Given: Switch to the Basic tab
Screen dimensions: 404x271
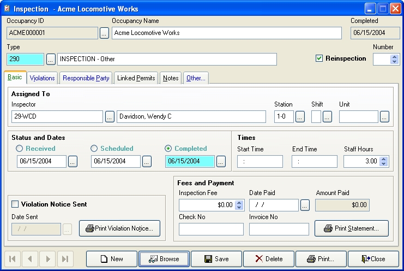Looking at the screenshot, I should [x=15, y=77].
